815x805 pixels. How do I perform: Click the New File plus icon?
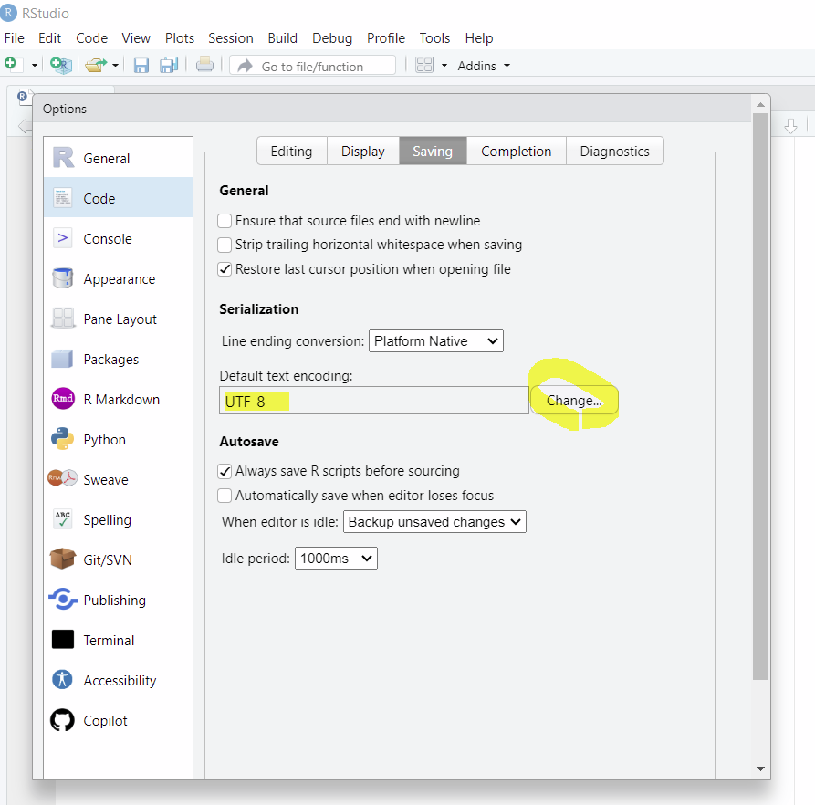(x=11, y=65)
